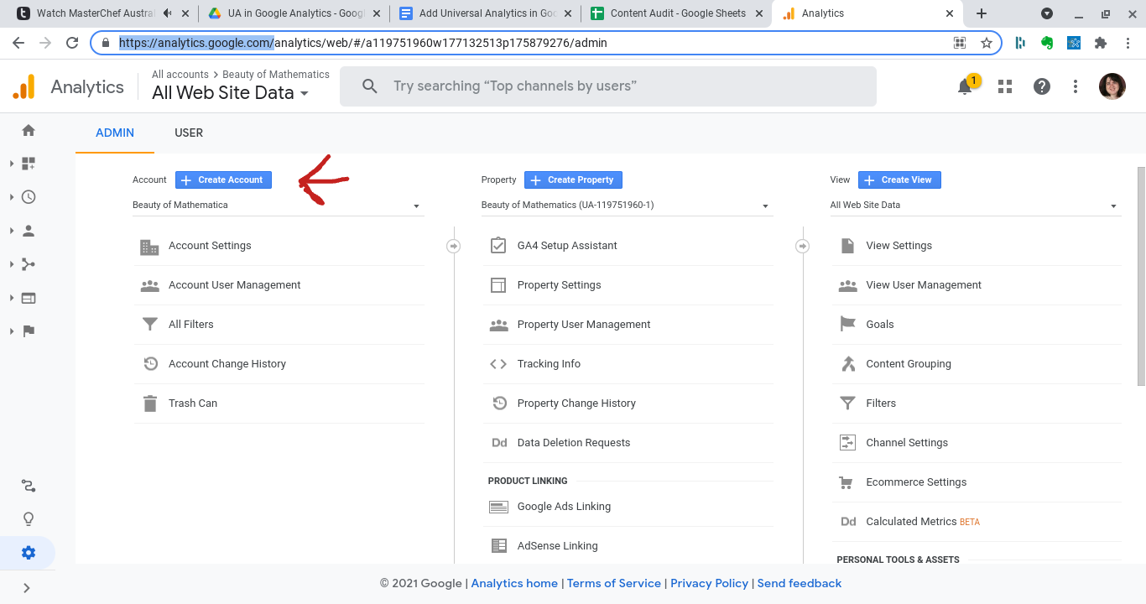Open Admin gear icon in sidebar
Viewport: 1146px width, 604px height.
29,553
